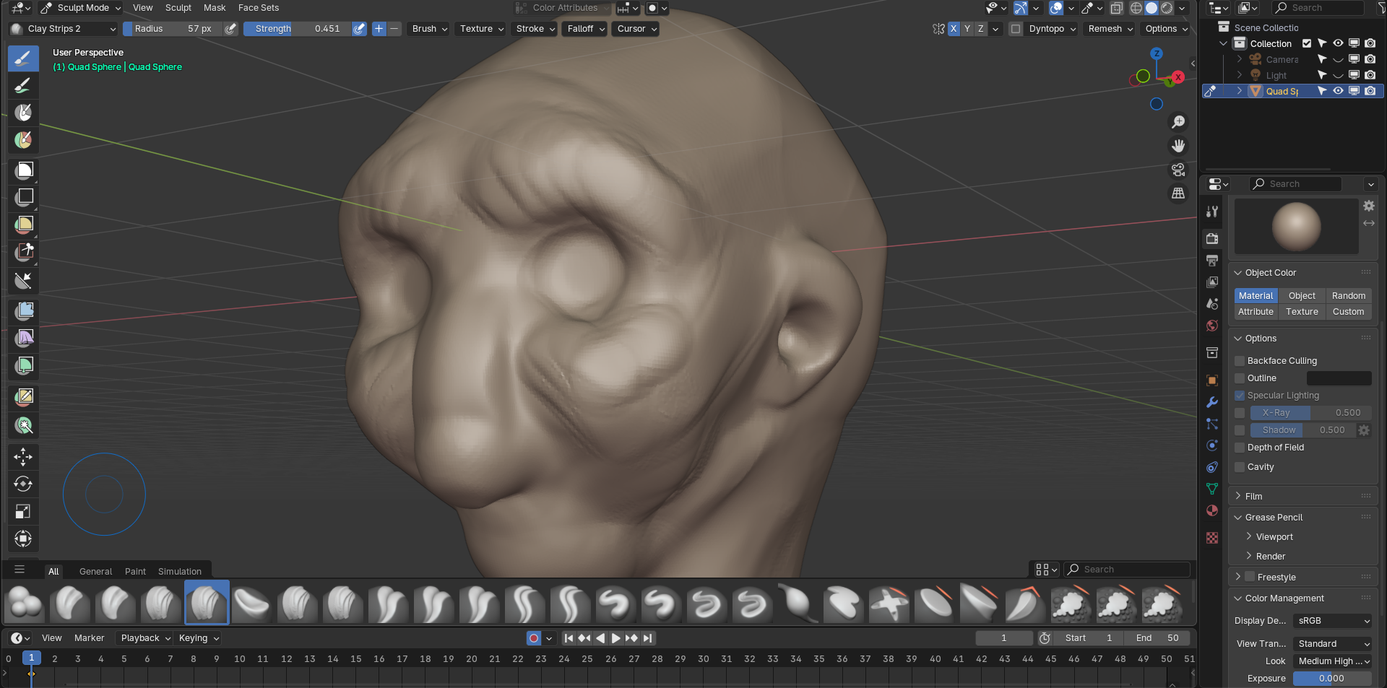1387x688 pixels.
Task: Select the Move transform tool in left toolbar
Action: click(23, 456)
